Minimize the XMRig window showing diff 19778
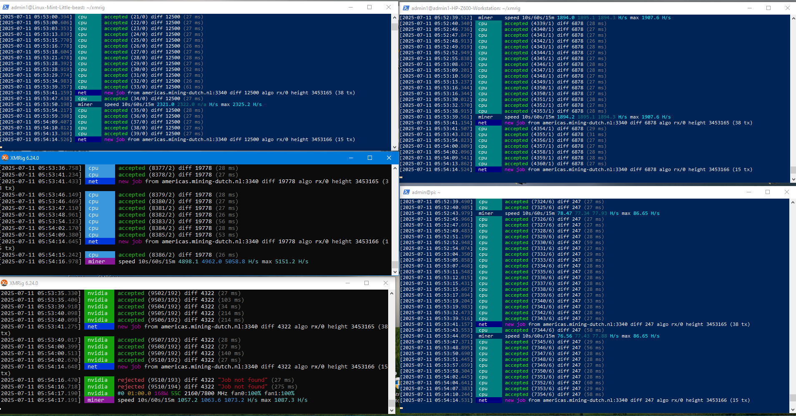The width and height of the screenshot is (796, 416). (351, 158)
